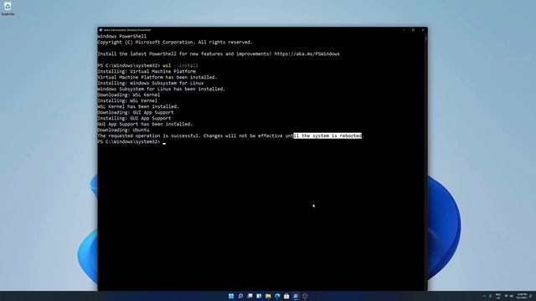Open the Recycle Bin desktop icon
Screen dimensions: 536x301
(x=8, y=8)
